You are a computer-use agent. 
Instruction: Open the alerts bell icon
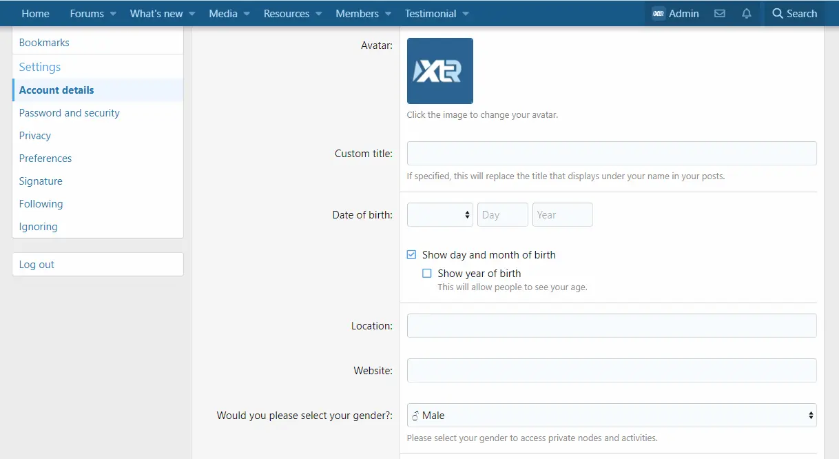pos(747,14)
